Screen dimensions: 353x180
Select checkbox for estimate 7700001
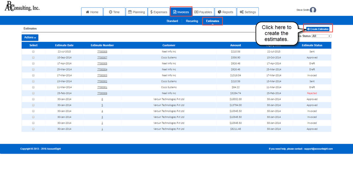33,87
